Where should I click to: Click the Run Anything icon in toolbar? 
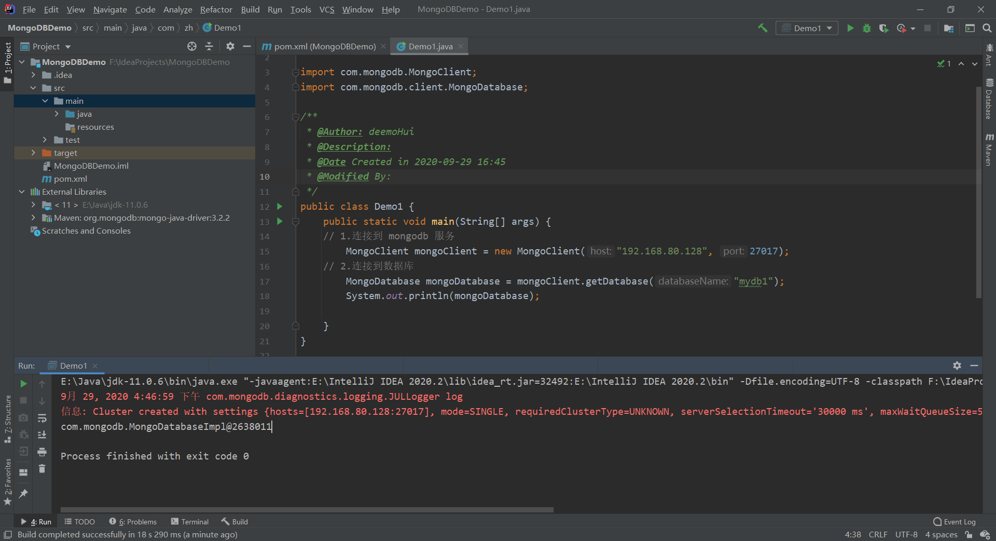[x=970, y=28]
